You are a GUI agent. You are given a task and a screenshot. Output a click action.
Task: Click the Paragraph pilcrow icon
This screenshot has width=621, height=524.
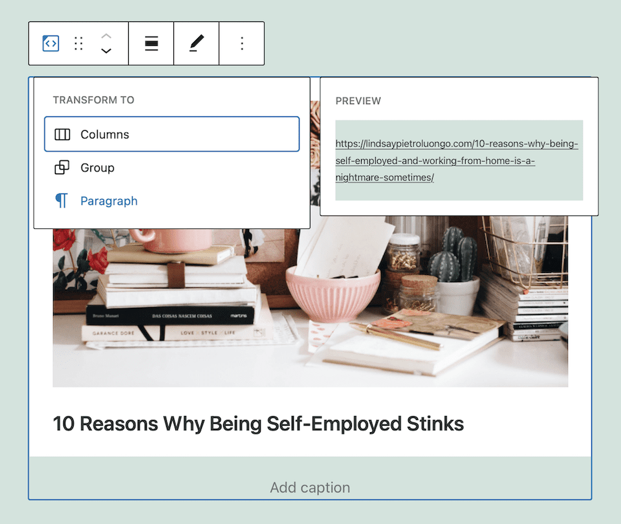[62, 201]
